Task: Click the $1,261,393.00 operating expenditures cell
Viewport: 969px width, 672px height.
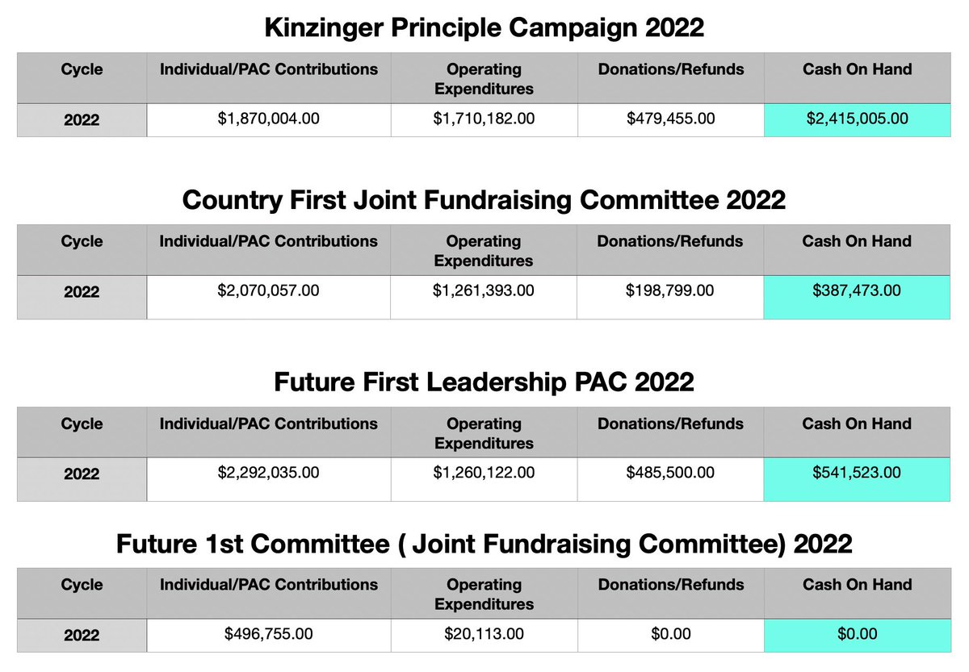Action: coord(484,291)
